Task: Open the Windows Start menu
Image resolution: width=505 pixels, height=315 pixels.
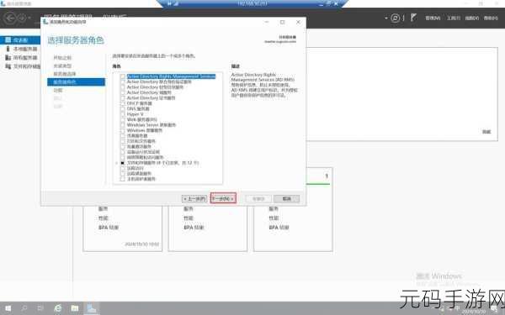Action: [8, 308]
